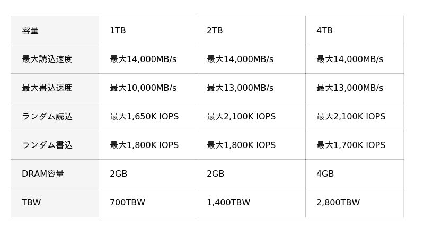This screenshot has height=233, width=424.
Task: Click the ランダム読込 row label
Action: coord(55,117)
